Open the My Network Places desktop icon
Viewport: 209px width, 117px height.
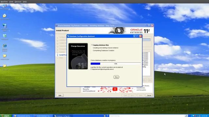coord(5,27)
